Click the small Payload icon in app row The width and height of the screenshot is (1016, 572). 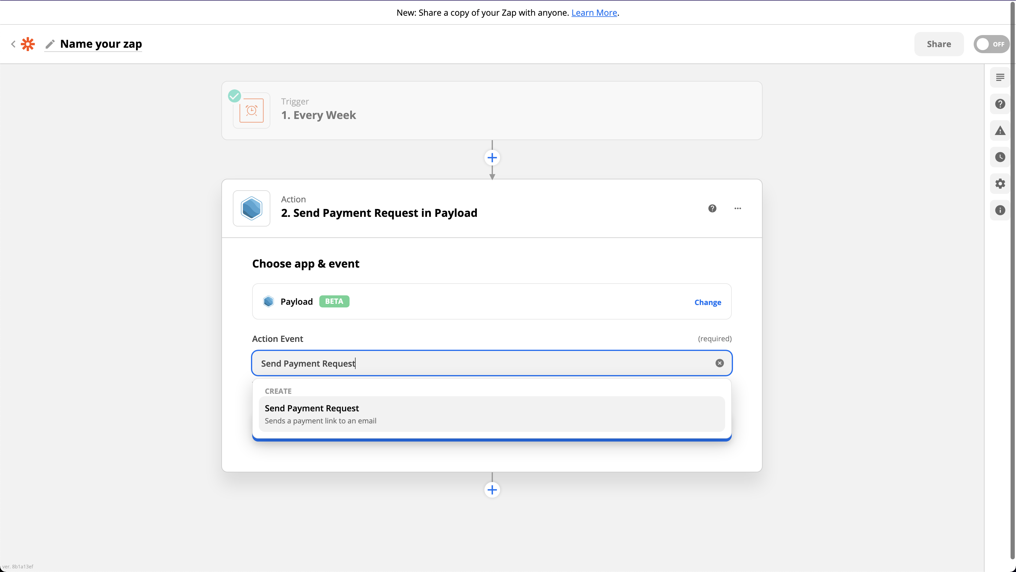pyautogui.click(x=269, y=302)
